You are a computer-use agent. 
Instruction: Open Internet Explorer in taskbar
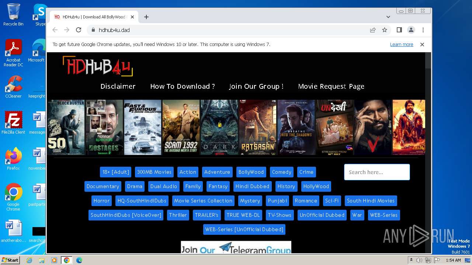[29, 260]
